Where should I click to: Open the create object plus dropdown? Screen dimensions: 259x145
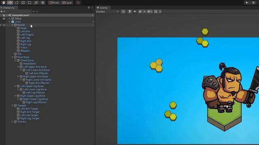(x=3, y=12)
